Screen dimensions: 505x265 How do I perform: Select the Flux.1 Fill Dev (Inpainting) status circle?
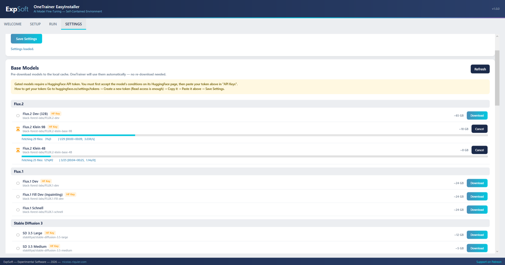point(18,197)
